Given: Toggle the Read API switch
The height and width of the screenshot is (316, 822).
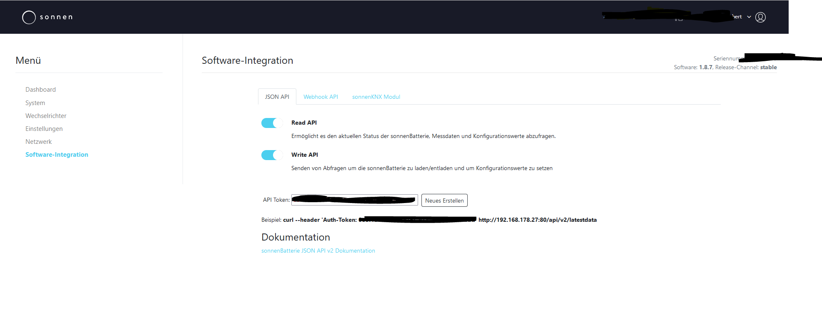Looking at the screenshot, I should click(272, 123).
